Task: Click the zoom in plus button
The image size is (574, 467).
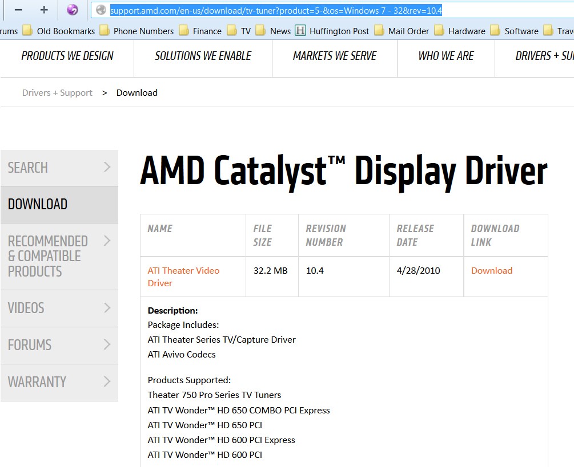Action: (x=44, y=10)
